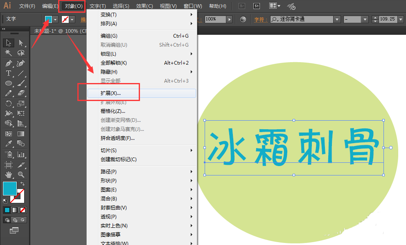Select the Scale tool
Viewport: 406px width, 245px height.
(x=21, y=103)
